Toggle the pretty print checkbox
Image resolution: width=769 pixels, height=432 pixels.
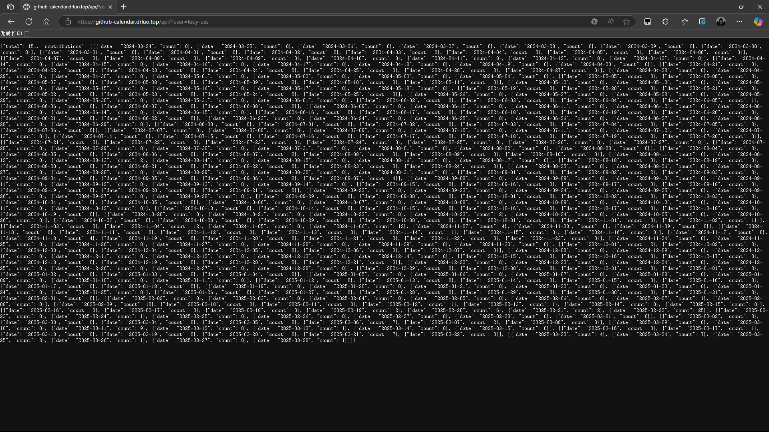point(27,34)
